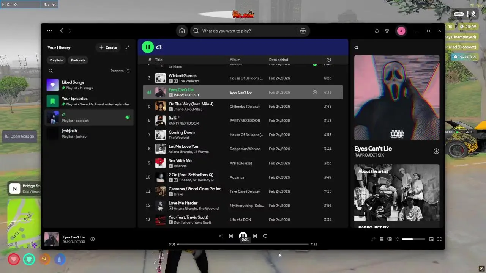Image resolution: width=486 pixels, height=273 pixels.
Task: Select 2 On (feat. ScHoolboy Q)
Action: [243, 177]
